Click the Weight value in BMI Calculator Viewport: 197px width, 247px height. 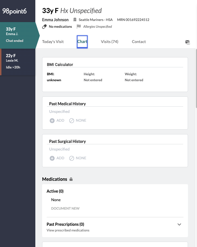[134, 80]
